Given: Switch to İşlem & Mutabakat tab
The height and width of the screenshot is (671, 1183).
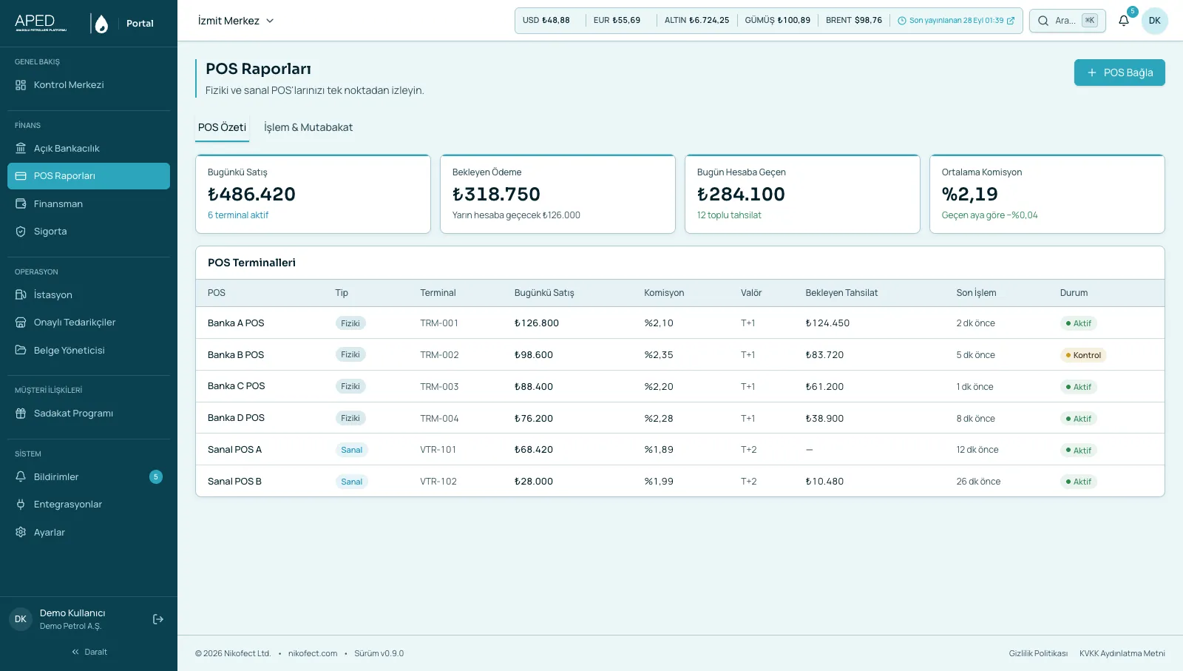Looking at the screenshot, I should coord(308,127).
